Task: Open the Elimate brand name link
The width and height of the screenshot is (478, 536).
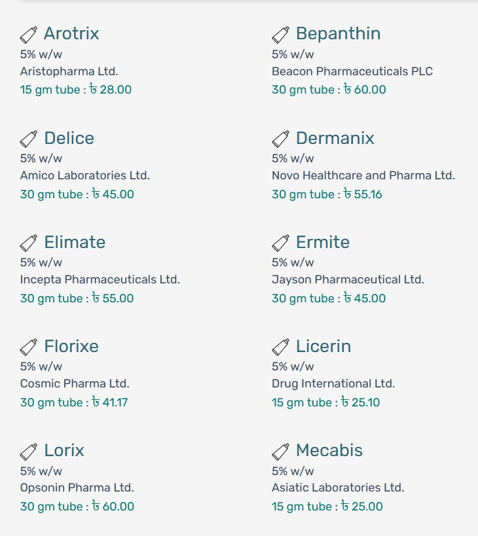Action: (75, 242)
